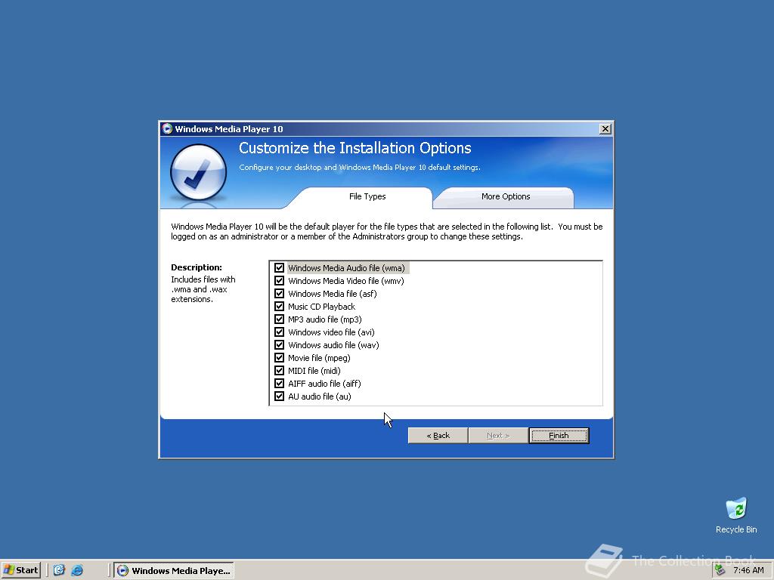Go back with the Back button

[x=438, y=436]
